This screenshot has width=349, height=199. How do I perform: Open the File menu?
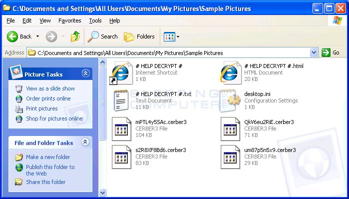pos(10,20)
